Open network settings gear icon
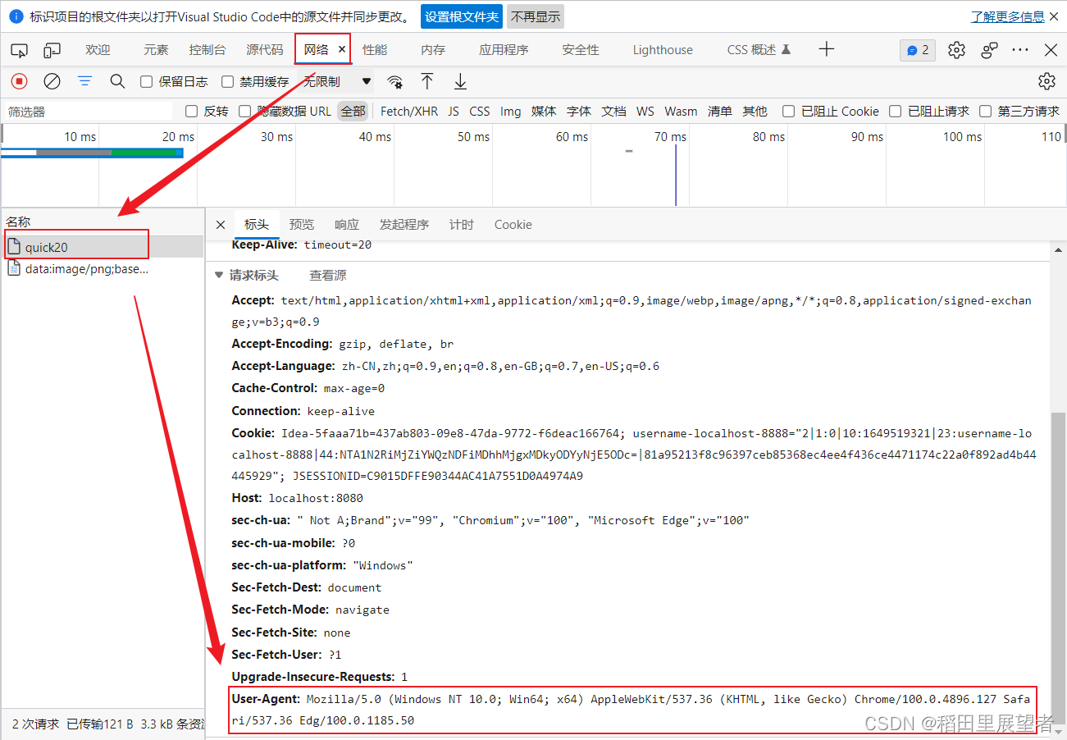1067x740 pixels. (1046, 81)
